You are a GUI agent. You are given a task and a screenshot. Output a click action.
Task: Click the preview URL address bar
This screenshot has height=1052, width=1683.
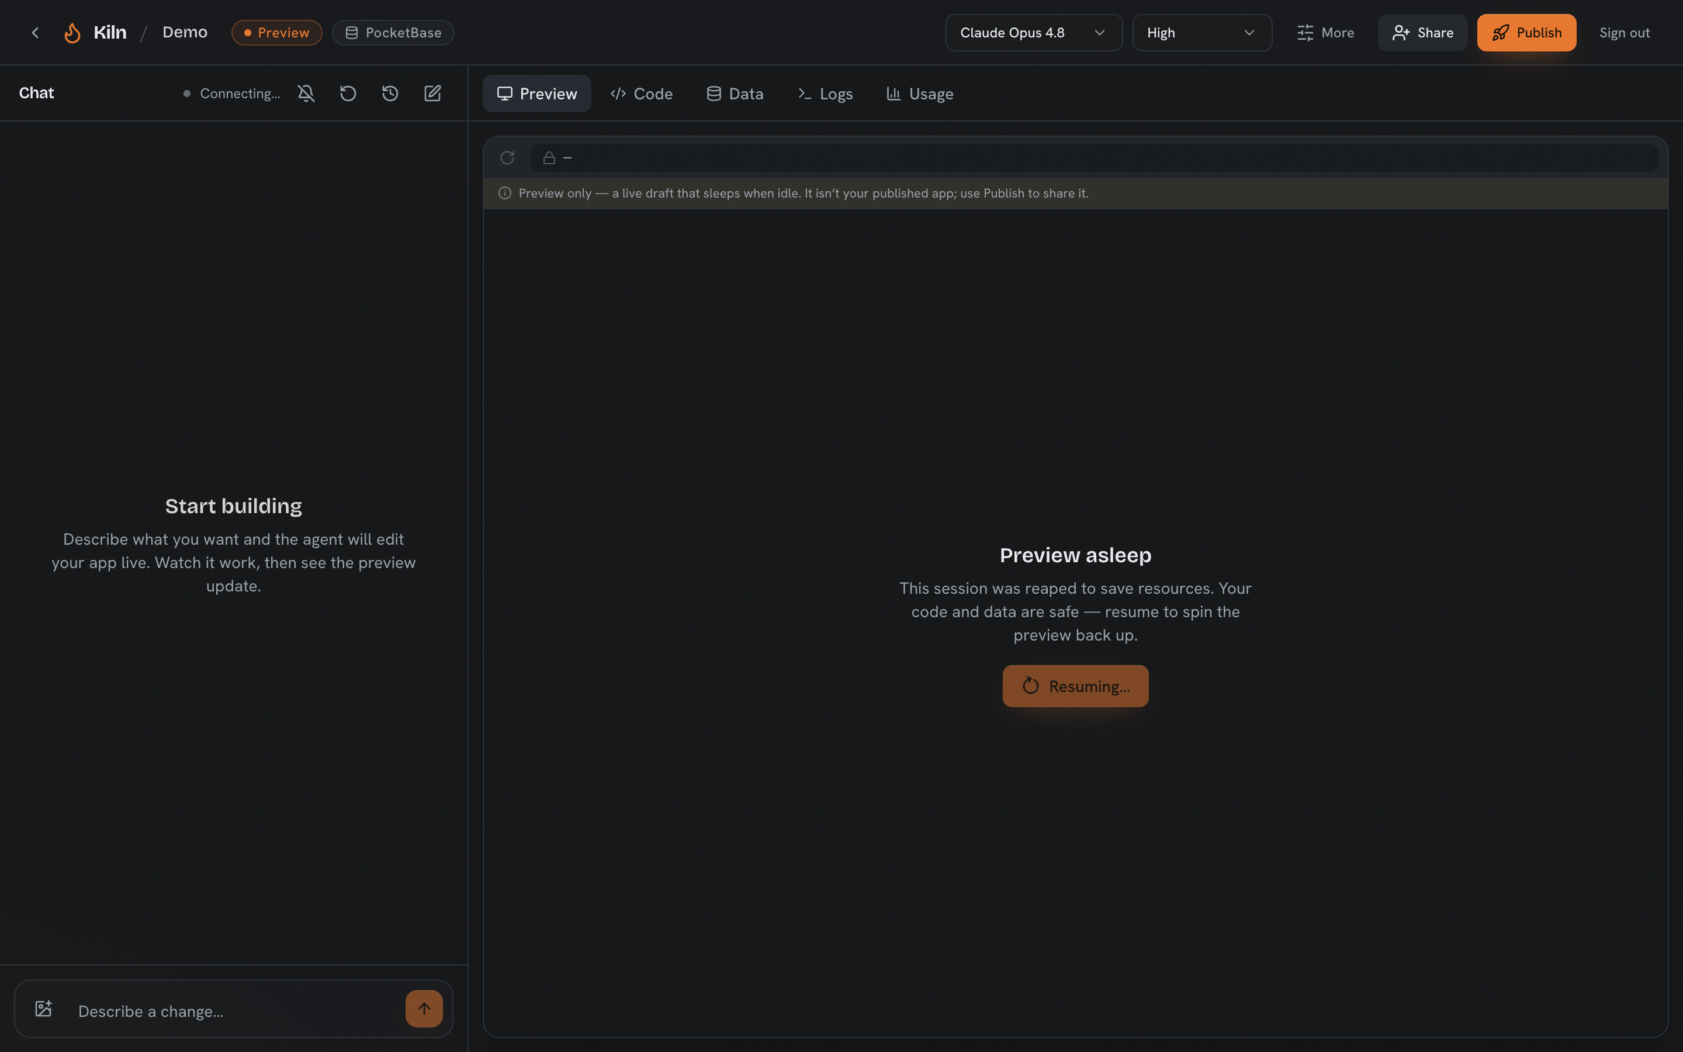(x=1094, y=158)
